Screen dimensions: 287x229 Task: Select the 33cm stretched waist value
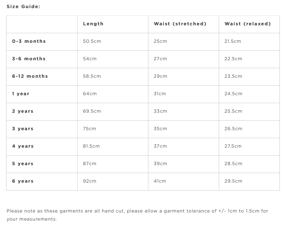click(x=160, y=111)
